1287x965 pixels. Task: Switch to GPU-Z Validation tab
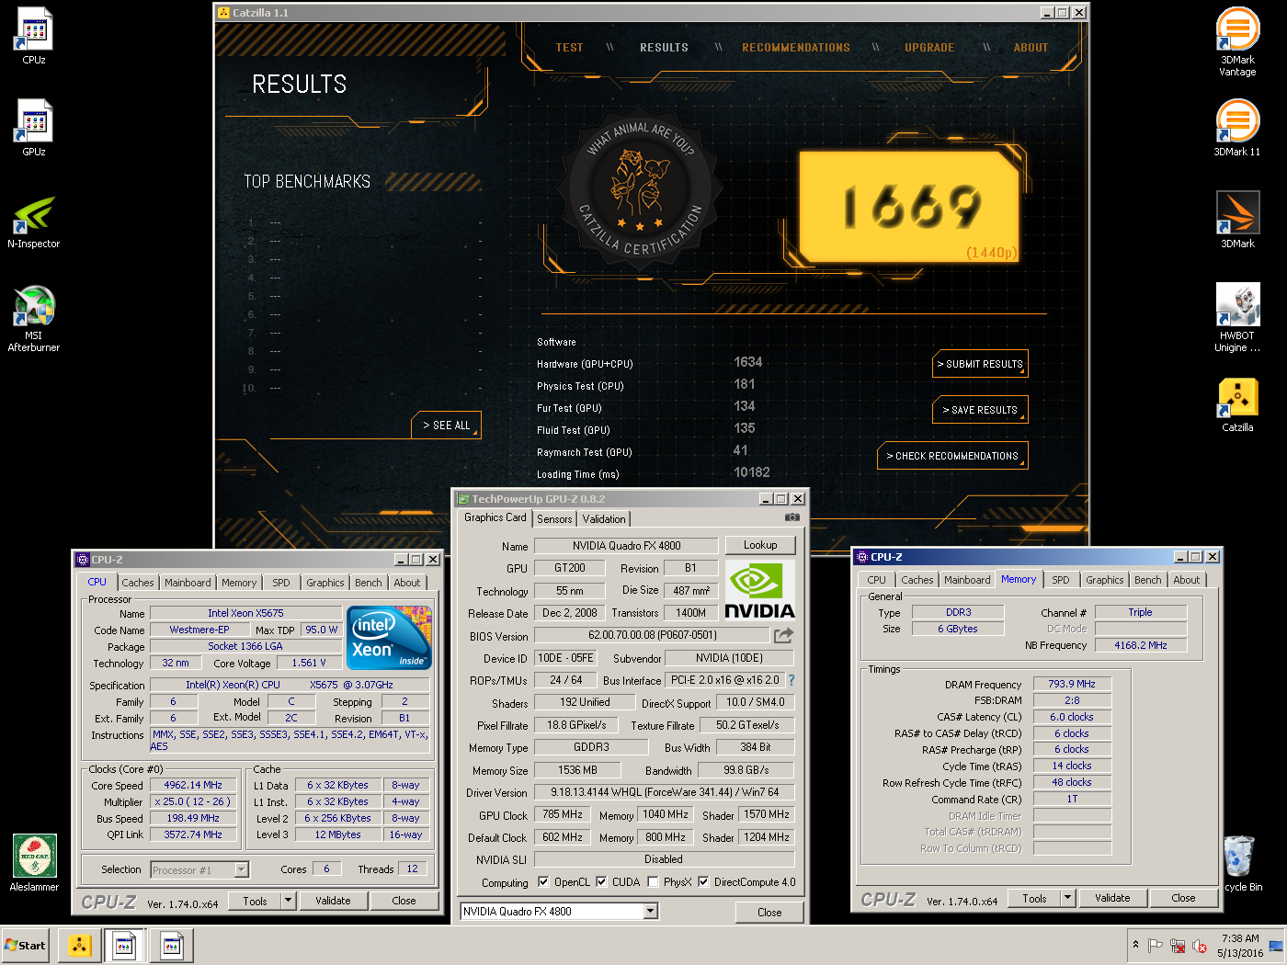(604, 519)
